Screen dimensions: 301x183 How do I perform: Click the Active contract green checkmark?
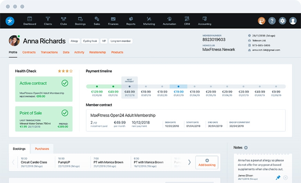click(x=65, y=83)
